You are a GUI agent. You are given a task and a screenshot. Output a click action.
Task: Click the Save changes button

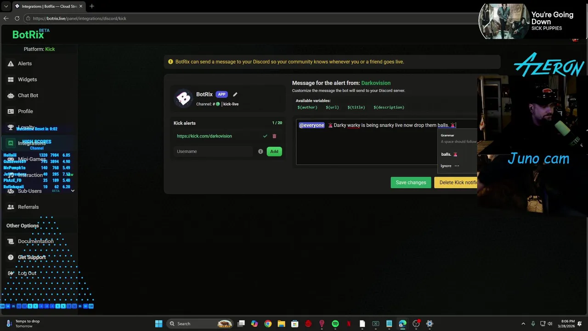[x=411, y=183]
